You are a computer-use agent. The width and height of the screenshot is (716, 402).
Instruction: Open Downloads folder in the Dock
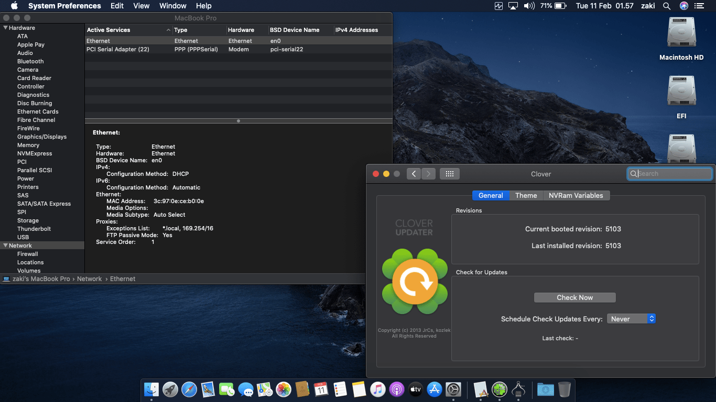pos(546,389)
